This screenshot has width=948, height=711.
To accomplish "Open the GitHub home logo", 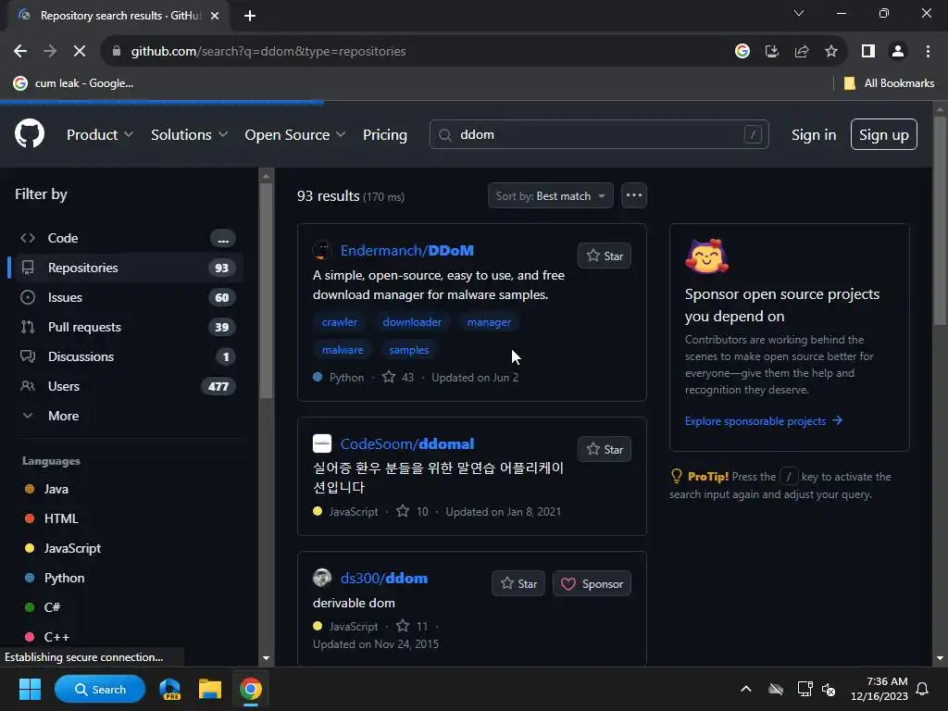I will (30, 134).
